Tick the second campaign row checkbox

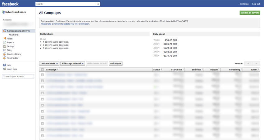pyautogui.click(x=42, y=81)
